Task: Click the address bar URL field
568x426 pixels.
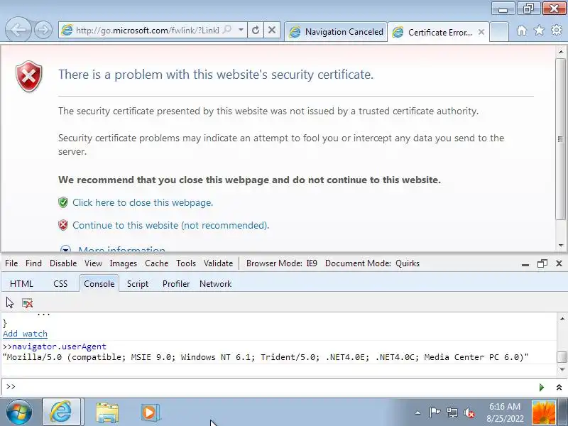Action: 147,30
